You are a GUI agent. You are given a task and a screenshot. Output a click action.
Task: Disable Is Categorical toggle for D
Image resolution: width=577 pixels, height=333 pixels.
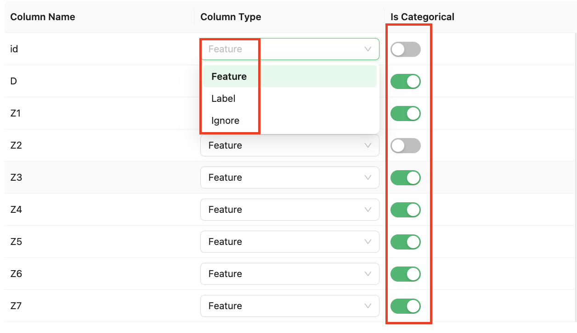click(x=405, y=82)
